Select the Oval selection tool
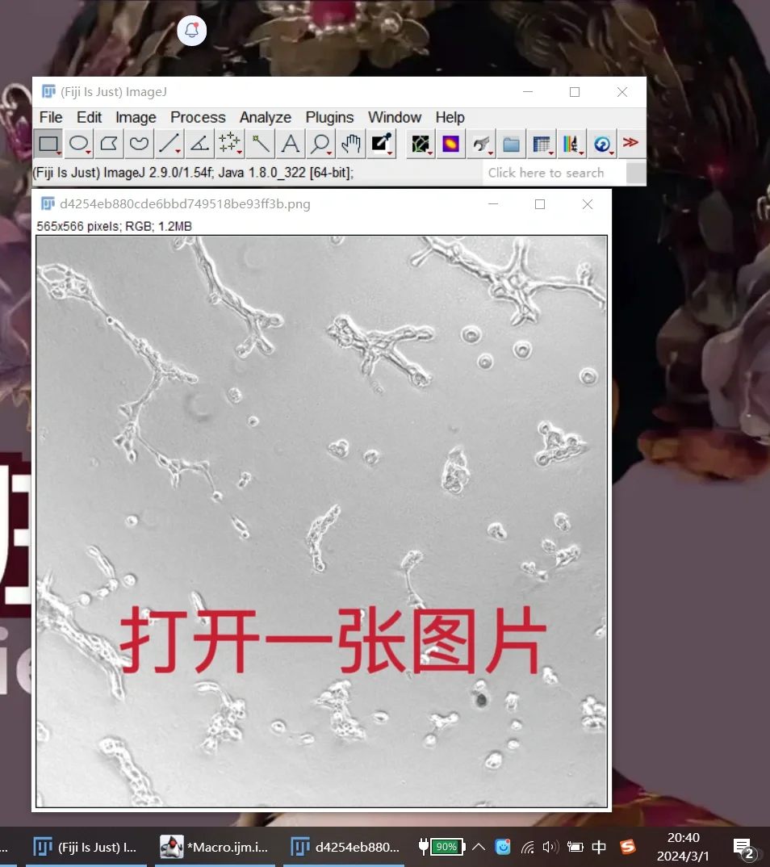This screenshot has width=770, height=867. [78, 143]
